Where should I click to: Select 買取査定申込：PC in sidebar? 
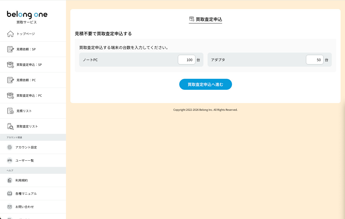tap(33, 96)
